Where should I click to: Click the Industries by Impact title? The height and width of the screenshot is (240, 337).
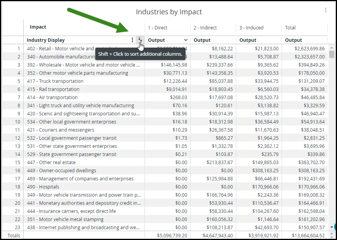point(168,12)
